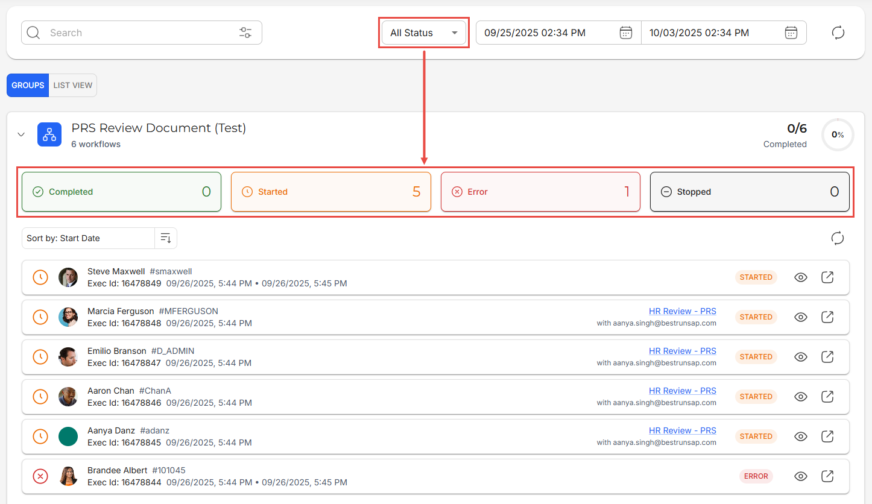Click the search filter options icon
This screenshot has width=872, height=504.
tap(245, 33)
